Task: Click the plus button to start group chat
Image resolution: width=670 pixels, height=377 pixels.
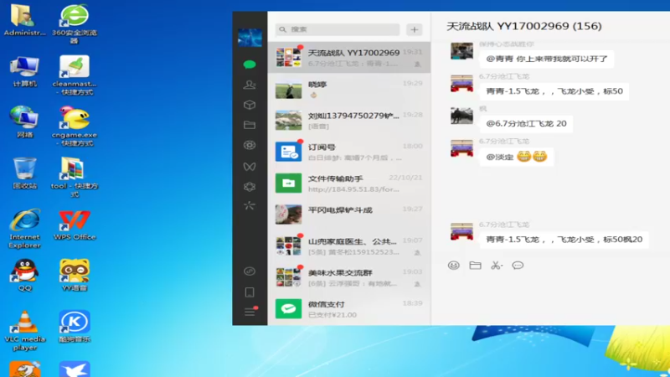Action: click(414, 29)
